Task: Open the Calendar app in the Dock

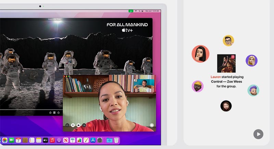Action: click(x=18, y=140)
